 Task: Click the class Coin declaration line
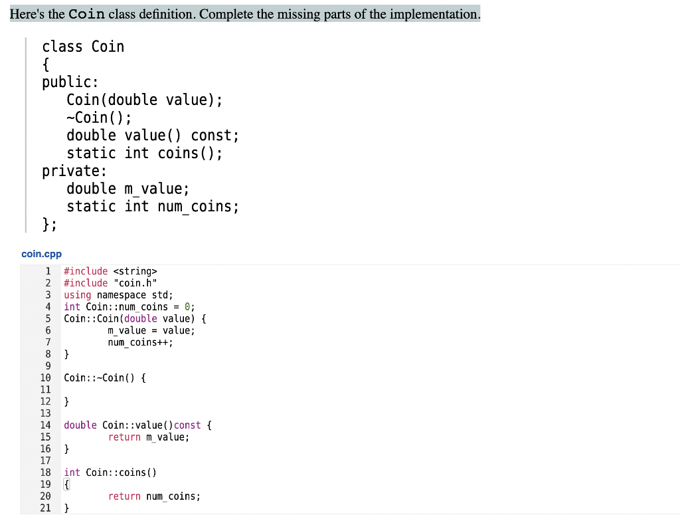(x=83, y=47)
